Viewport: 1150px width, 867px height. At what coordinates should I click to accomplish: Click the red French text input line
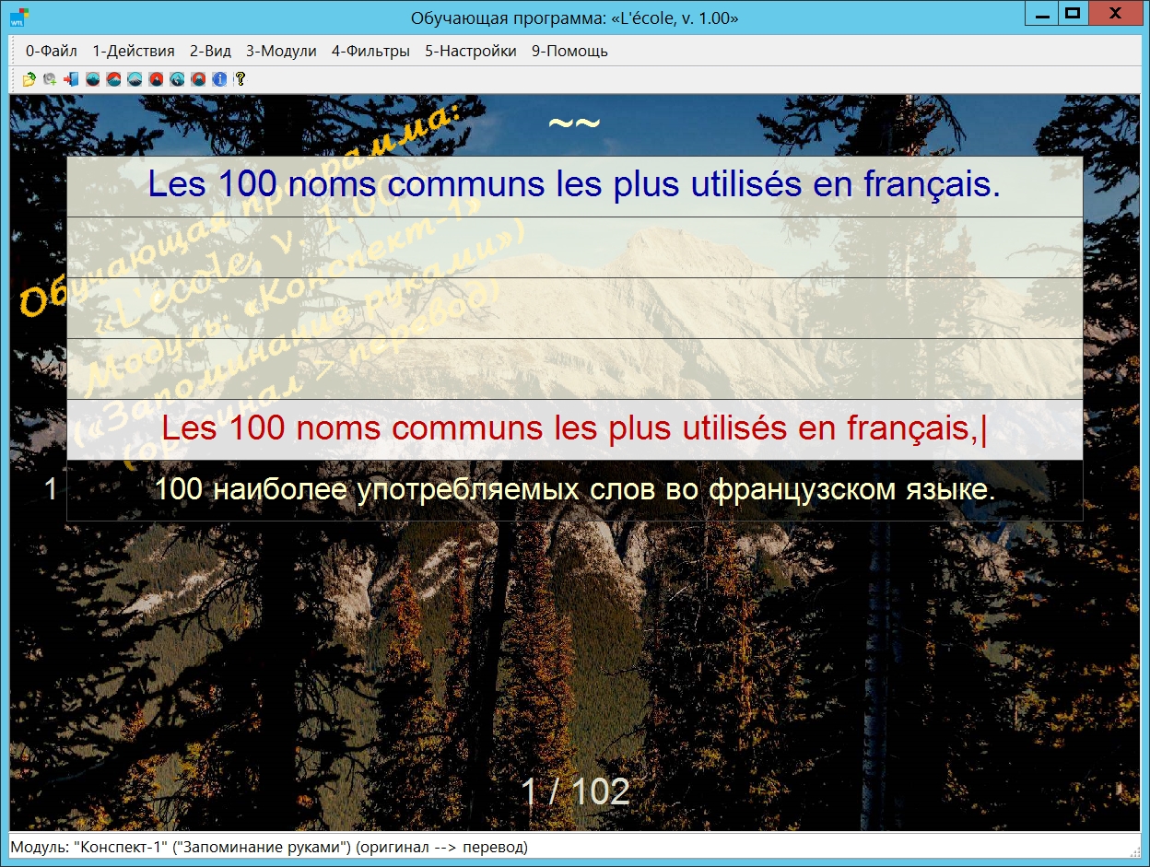pyautogui.click(x=574, y=429)
